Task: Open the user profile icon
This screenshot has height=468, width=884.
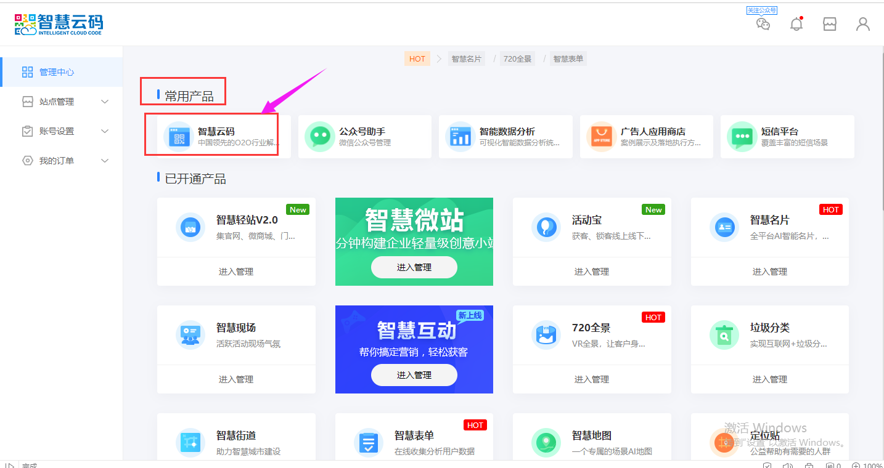Action: coord(863,24)
